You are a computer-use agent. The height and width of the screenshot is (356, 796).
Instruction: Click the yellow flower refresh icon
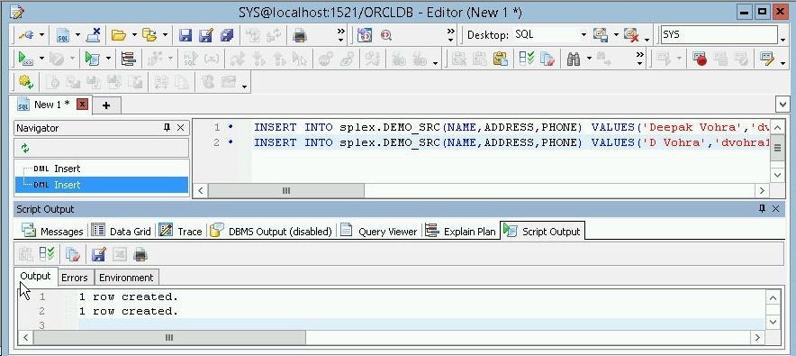click(26, 81)
